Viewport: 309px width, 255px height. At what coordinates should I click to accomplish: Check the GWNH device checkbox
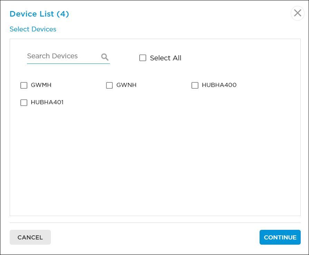(x=109, y=85)
